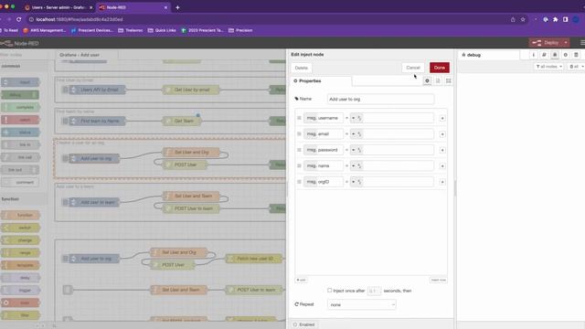585x329 pixels.
Task: Open the msg.password value type selector
Action: click(x=356, y=150)
